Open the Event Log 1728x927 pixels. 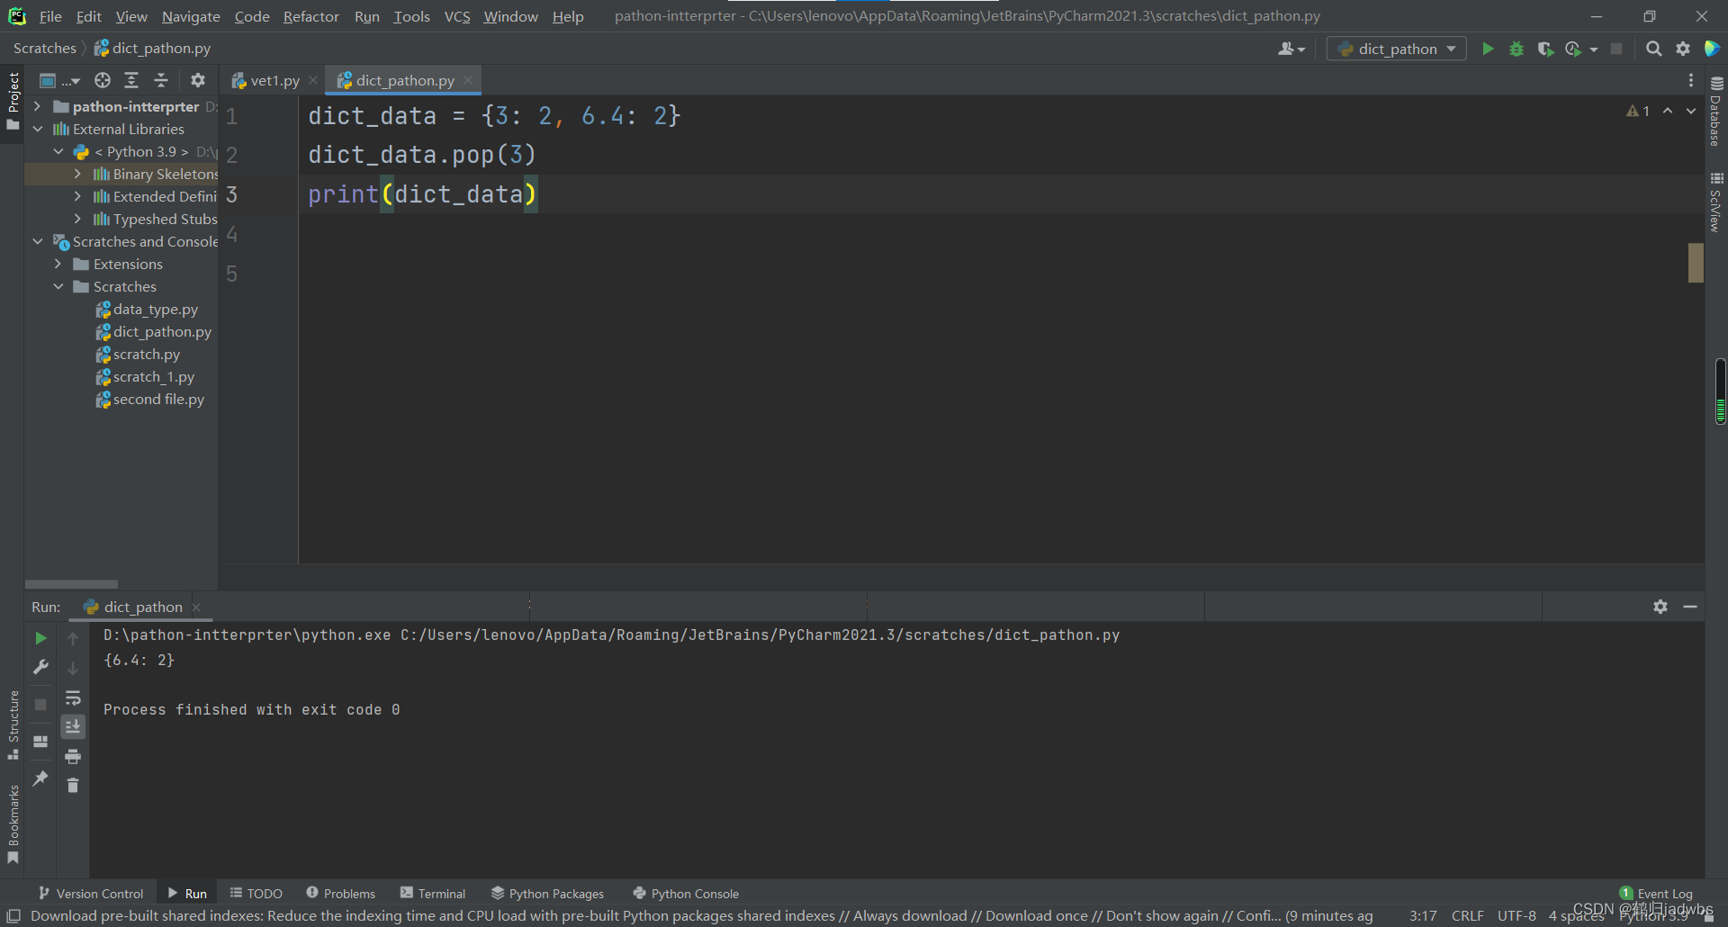pyautogui.click(x=1656, y=893)
